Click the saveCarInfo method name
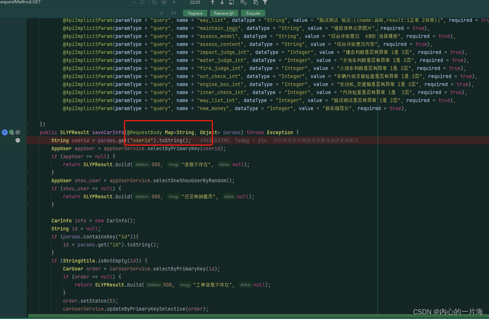 (x=108, y=132)
